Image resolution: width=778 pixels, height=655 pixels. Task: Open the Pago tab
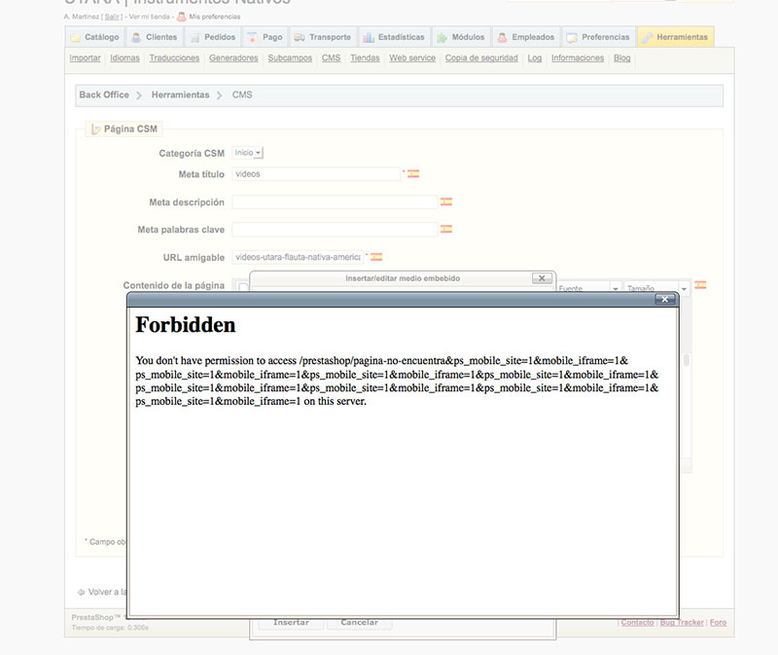click(265, 37)
